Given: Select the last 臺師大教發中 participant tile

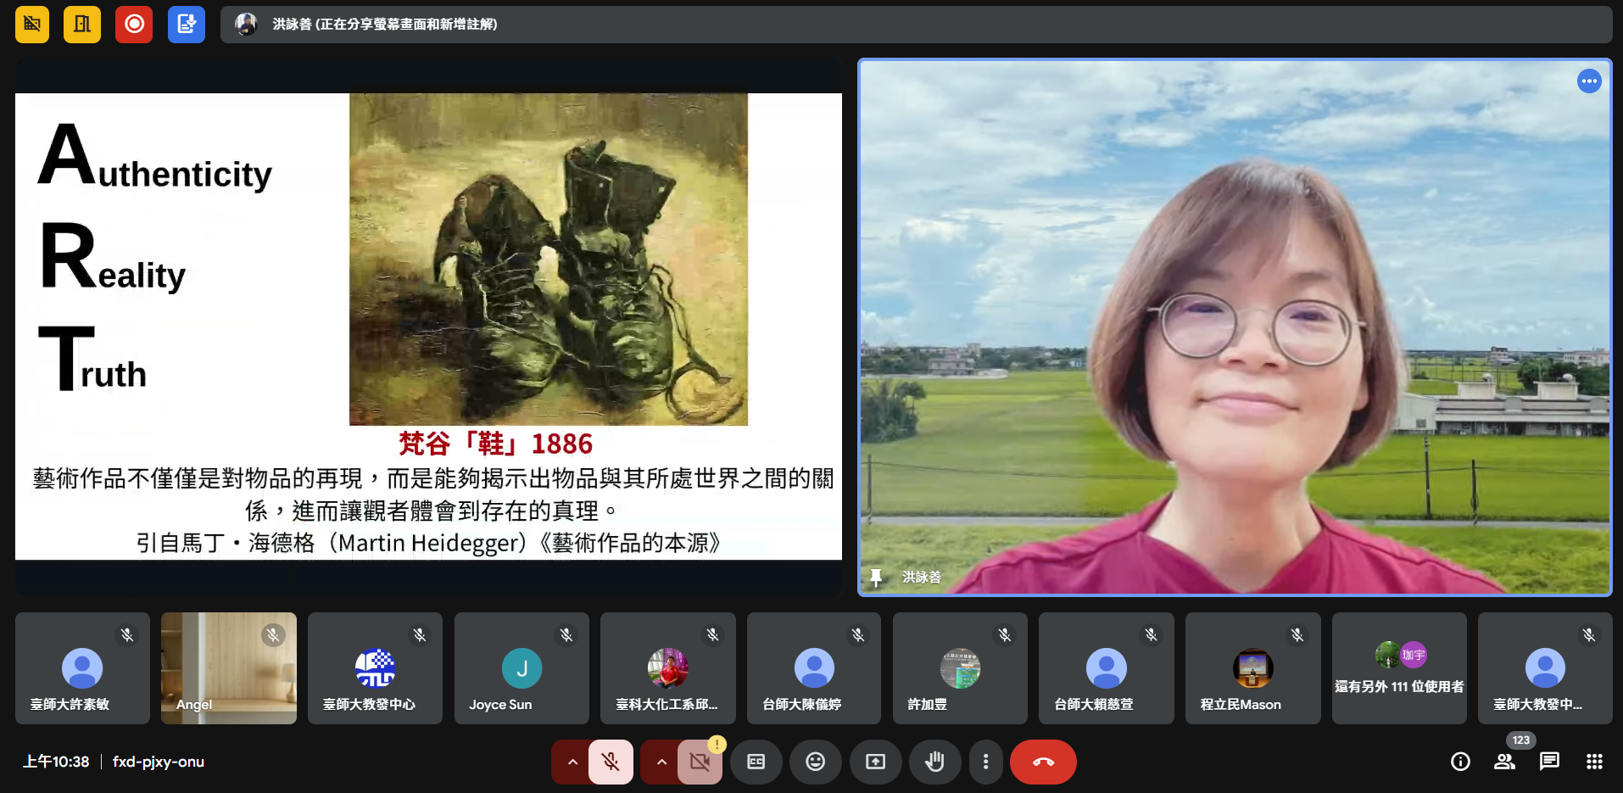Looking at the screenshot, I should point(1545,668).
